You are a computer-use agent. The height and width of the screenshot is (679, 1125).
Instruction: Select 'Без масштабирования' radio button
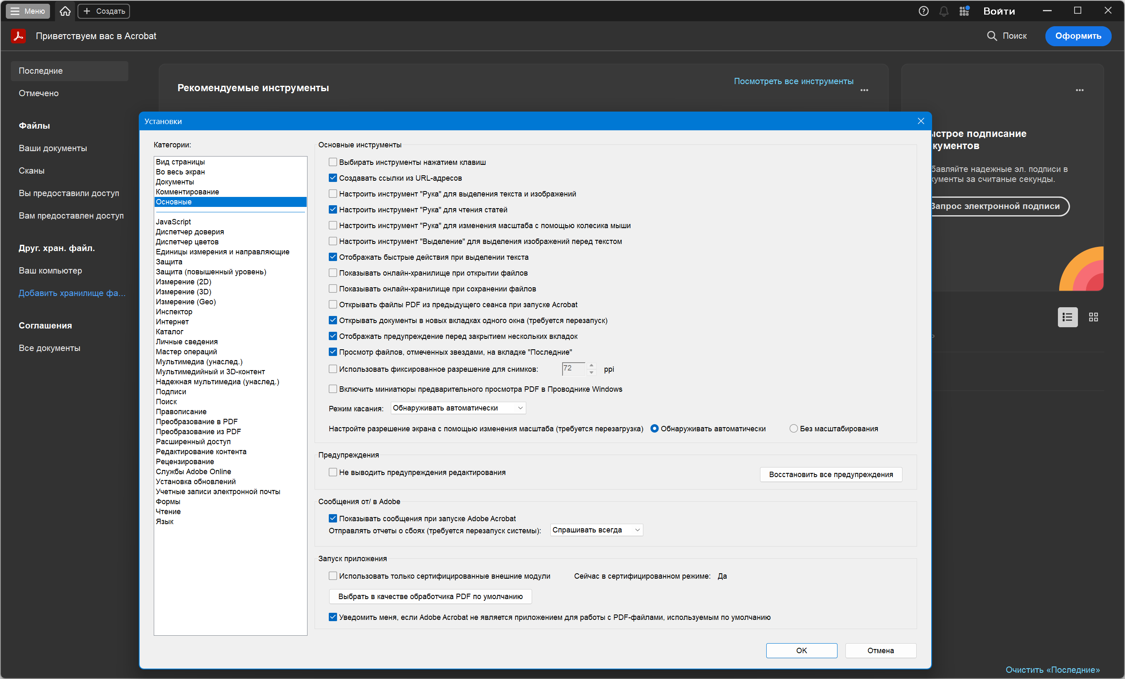(x=793, y=428)
